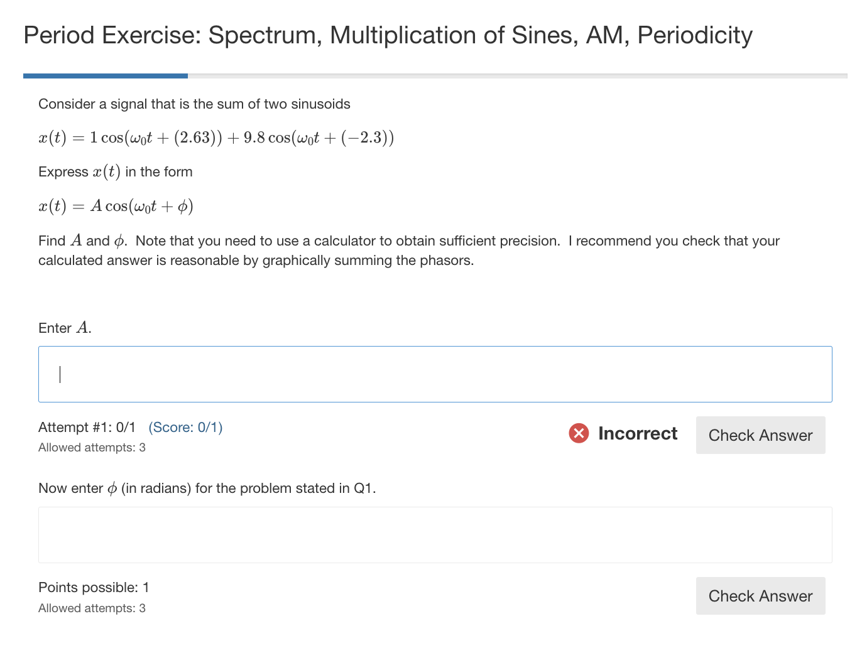Click the X mark inside the error badge
This screenshot has height=653, width=862.
coord(579,433)
